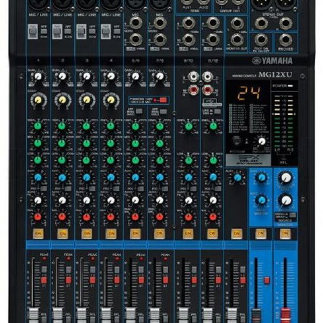This screenshot has height=323, width=323.
Task: Turn channel 1 white AUX2/FX knob
Action: pos(38,200)
